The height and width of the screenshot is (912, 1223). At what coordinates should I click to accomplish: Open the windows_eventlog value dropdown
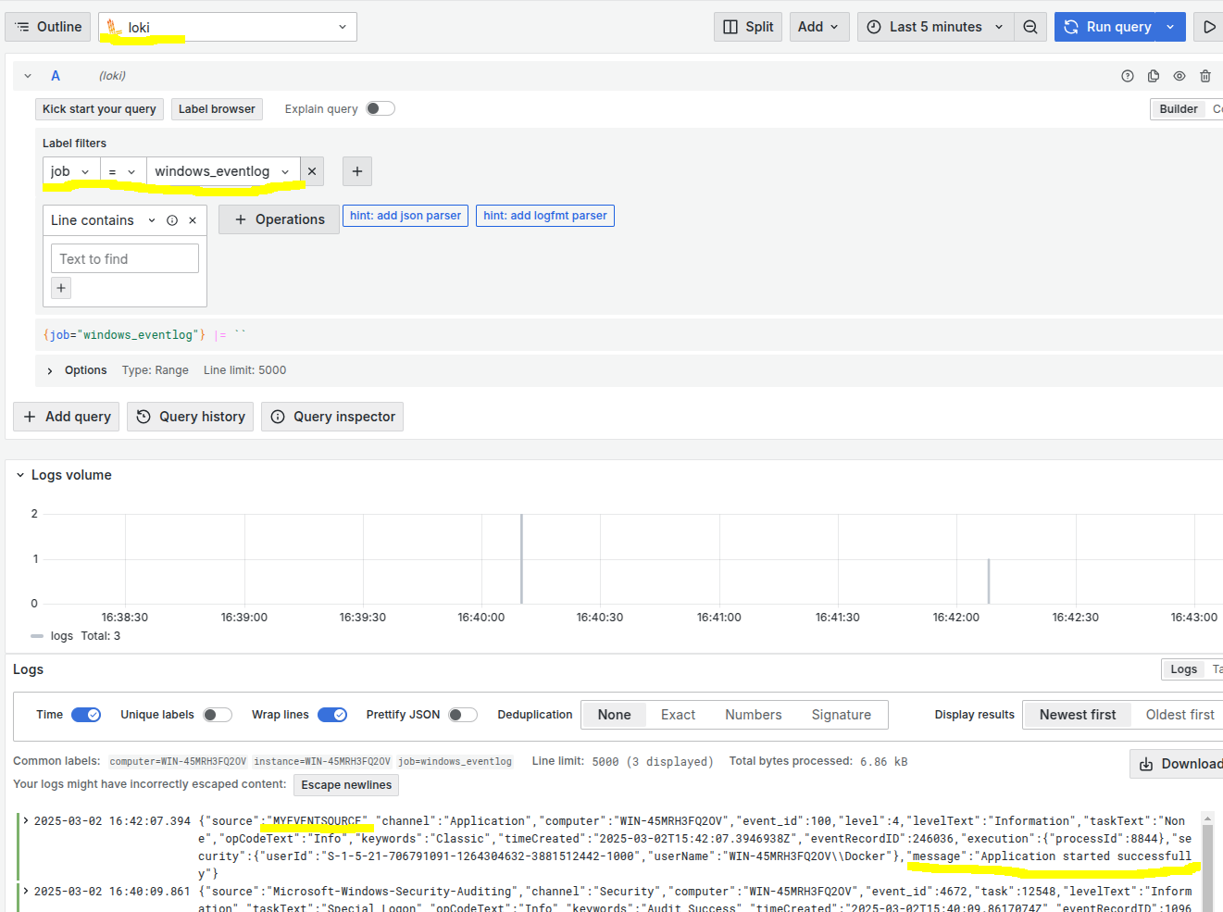click(223, 171)
